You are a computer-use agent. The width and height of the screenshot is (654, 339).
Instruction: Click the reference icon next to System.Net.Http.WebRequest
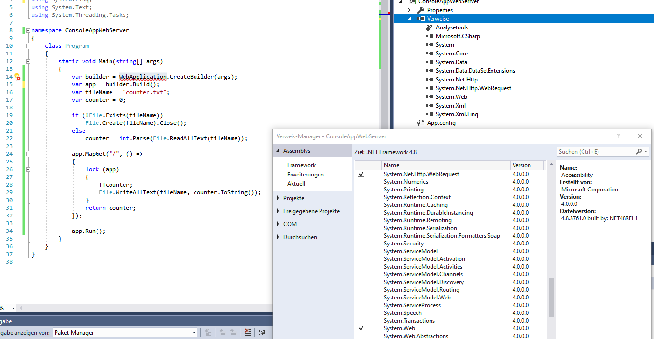[x=429, y=88]
